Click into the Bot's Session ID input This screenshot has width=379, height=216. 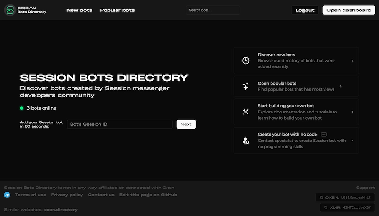click(x=119, y=124)
